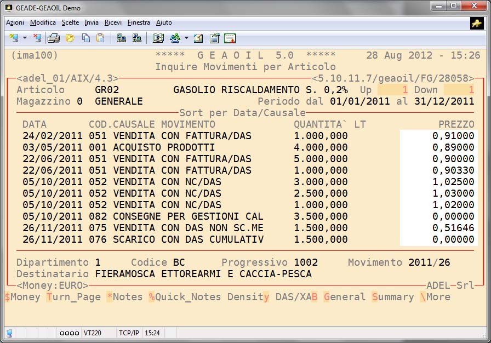Screen dimensions: 491x343
Task: Open the Scelte menu
Action: pos(70,22)
